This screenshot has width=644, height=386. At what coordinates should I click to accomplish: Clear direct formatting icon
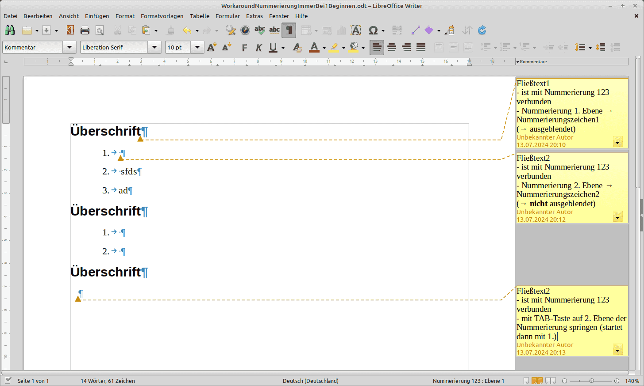pos(297,47)
